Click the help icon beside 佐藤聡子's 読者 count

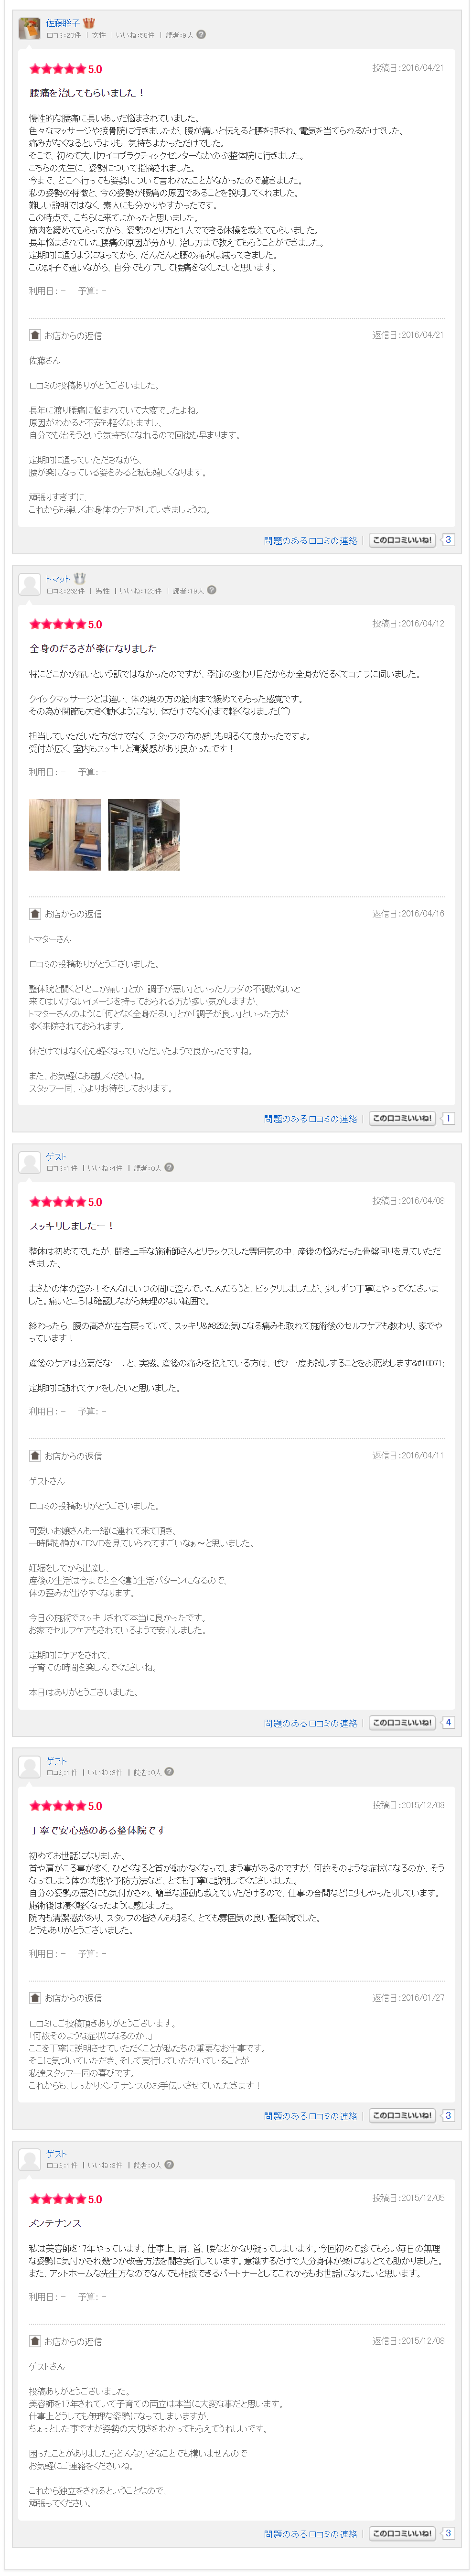point(201,34)
